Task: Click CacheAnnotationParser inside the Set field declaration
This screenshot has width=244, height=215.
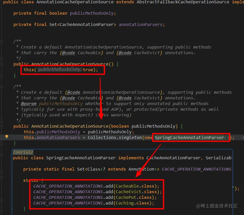Action: (87, 25)
